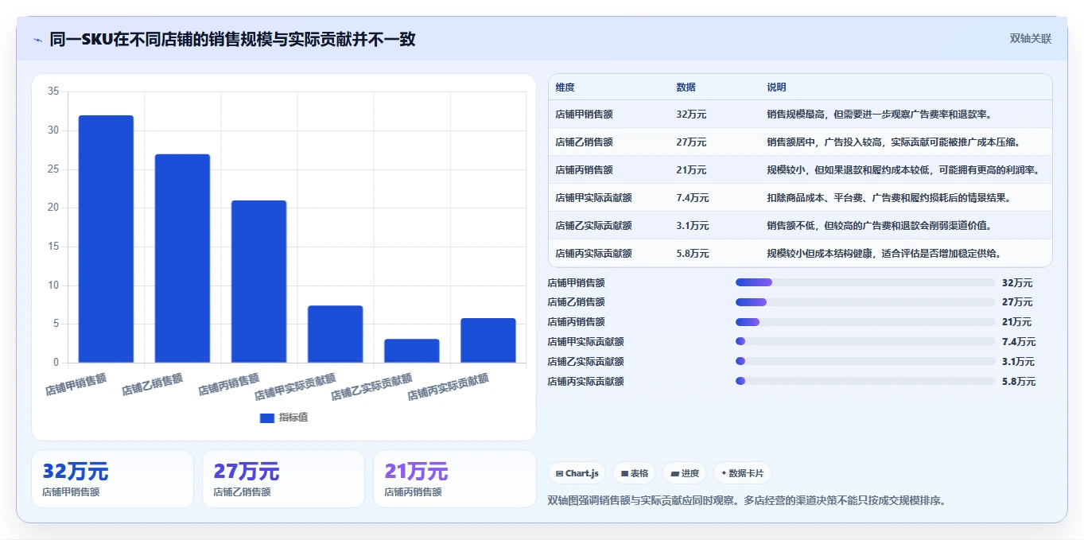Image resolution: width=1084 pixels, height=540 pixels.
Task: Click the 维度 column header
Action: point(565,87)
